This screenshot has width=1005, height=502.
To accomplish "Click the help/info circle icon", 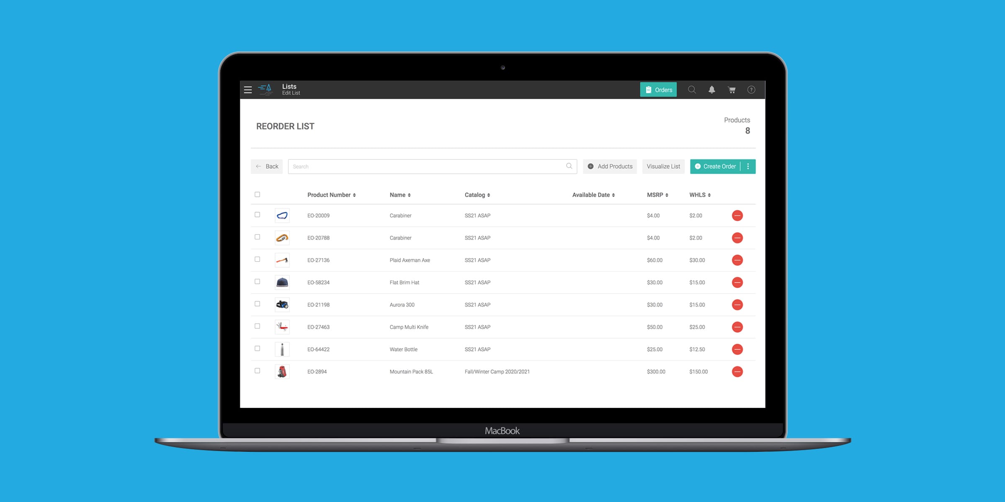I will (752, 89).
